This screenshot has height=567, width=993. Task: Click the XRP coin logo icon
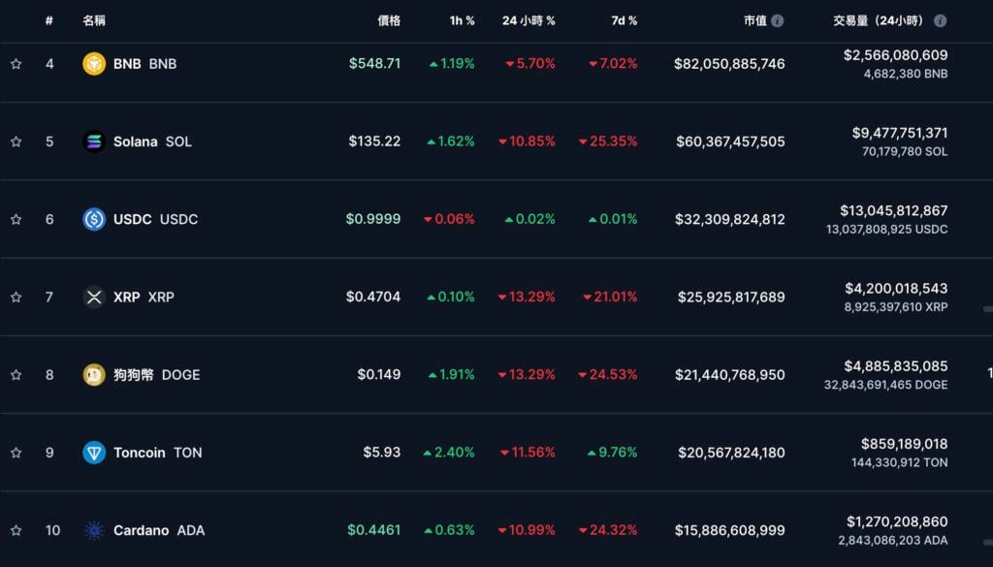(x=94, y=297)
